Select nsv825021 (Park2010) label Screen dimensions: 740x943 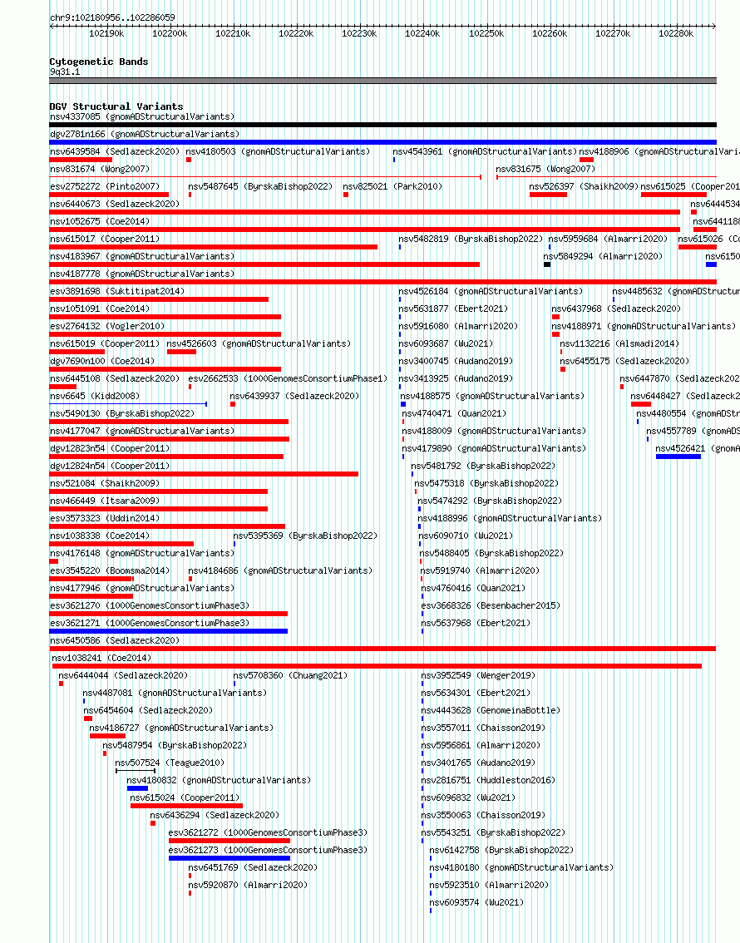[392, 186]
